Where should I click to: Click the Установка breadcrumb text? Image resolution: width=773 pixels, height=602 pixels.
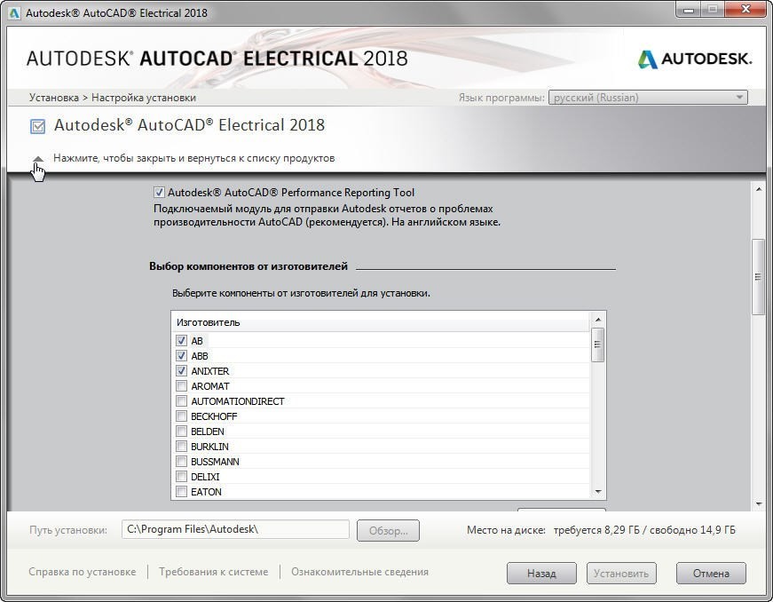pyautogui.click(x=54, y=98)
